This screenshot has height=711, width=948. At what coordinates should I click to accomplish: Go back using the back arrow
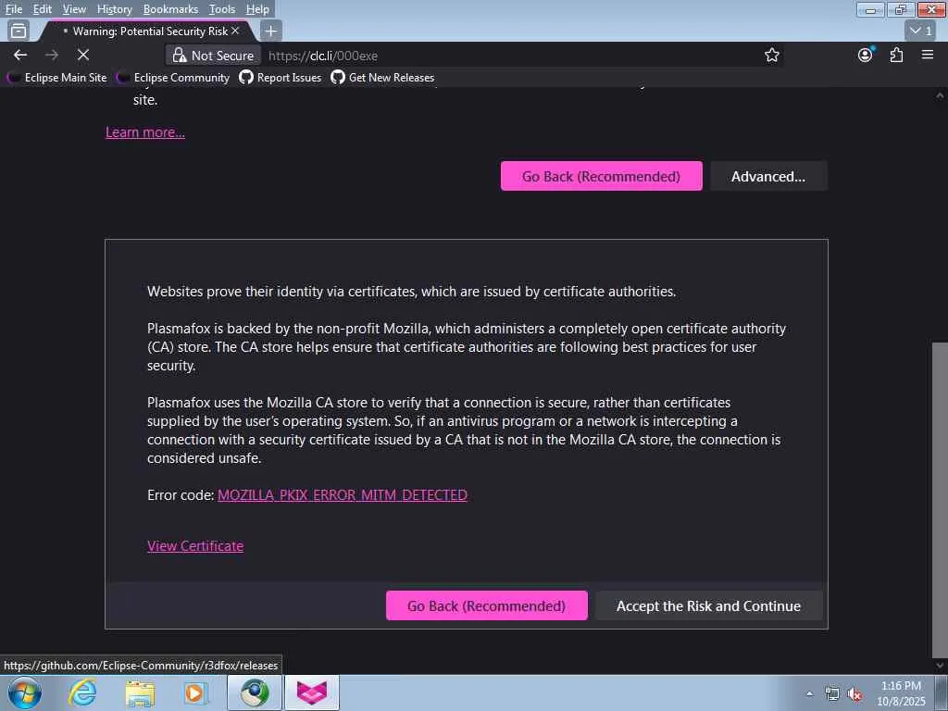pyautogui.click(x=20, y=55)
